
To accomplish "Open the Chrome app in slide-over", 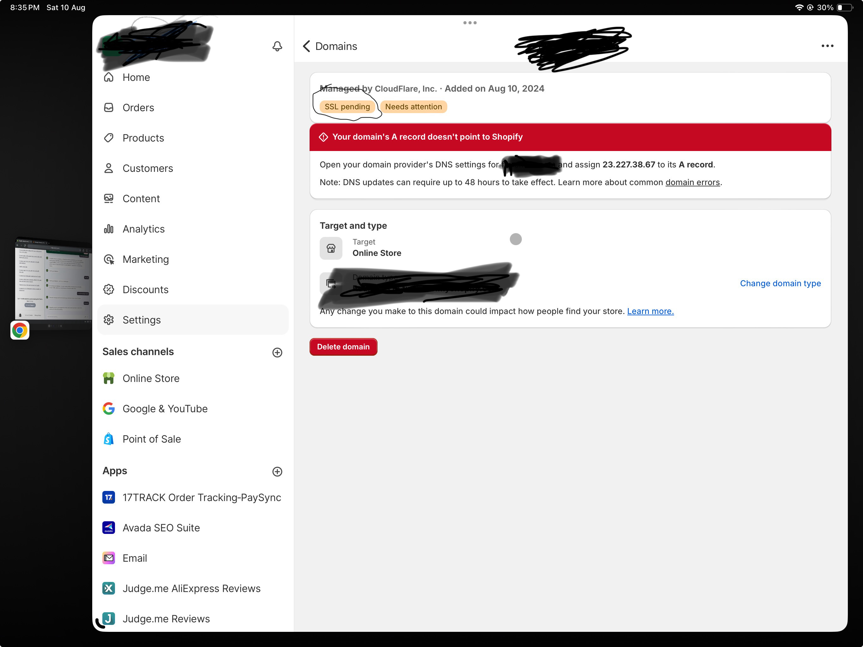I will click(x=20, y=330).
